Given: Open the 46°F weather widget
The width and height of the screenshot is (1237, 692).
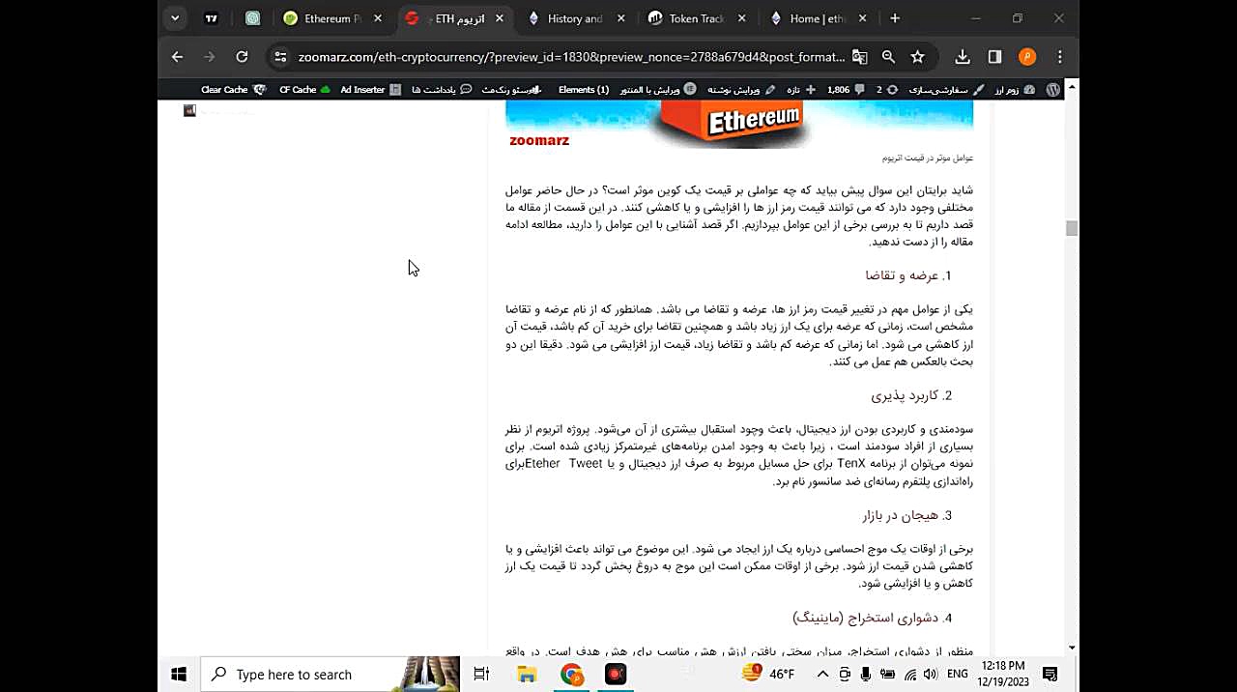Looking at the screenshot, I should 768,674.
